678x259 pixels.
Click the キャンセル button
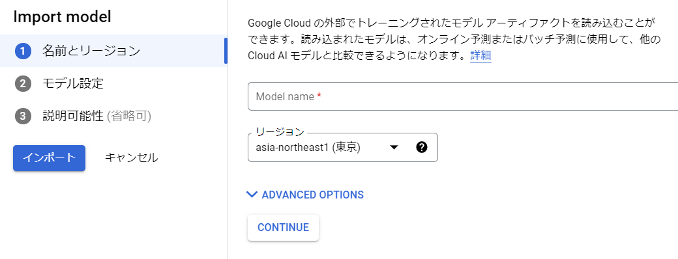pyautogui.click(x=132, y=158)
